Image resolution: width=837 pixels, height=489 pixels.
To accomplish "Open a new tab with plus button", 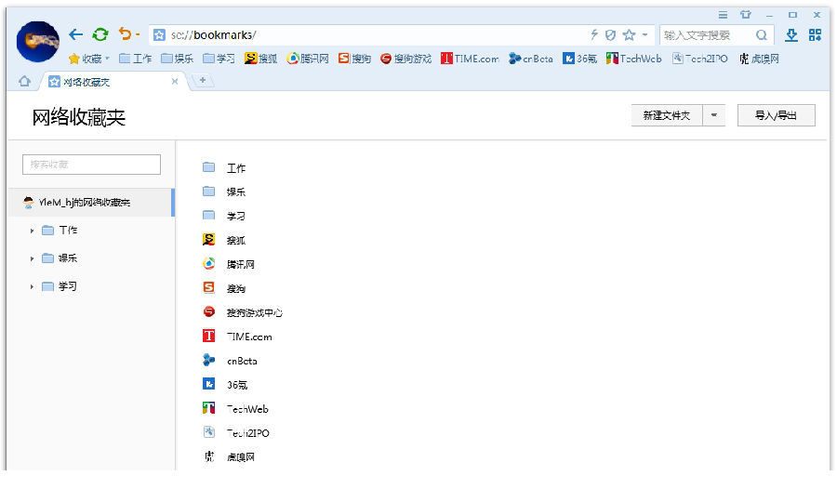I will 202,81.
